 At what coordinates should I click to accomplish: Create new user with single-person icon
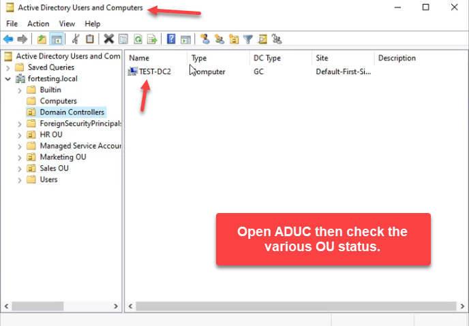click(205, 39)
